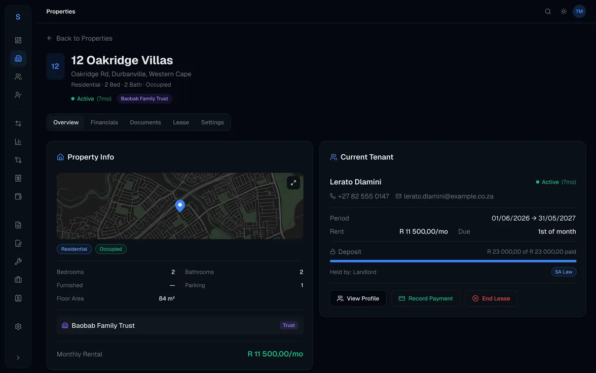This screenshot has height=373, width=596.
Task: Open the transfers arrows icon in sidebar
Action: 18,123
